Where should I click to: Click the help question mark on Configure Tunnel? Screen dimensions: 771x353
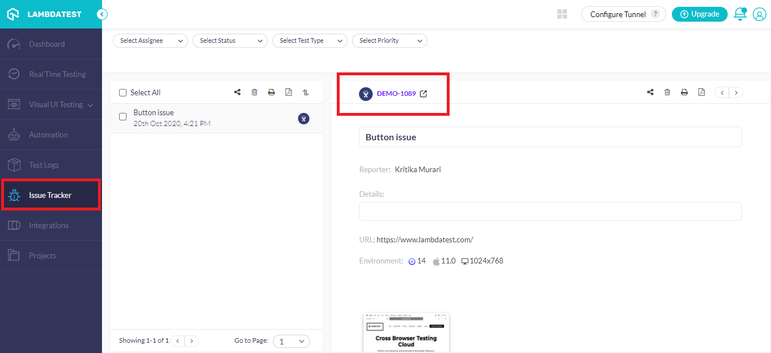coord(655,14)
